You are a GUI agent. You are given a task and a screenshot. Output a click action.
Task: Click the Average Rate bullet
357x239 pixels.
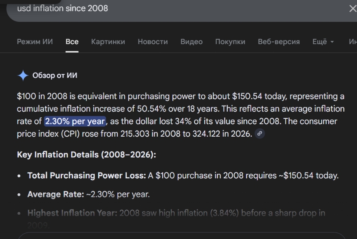point(88,195)
